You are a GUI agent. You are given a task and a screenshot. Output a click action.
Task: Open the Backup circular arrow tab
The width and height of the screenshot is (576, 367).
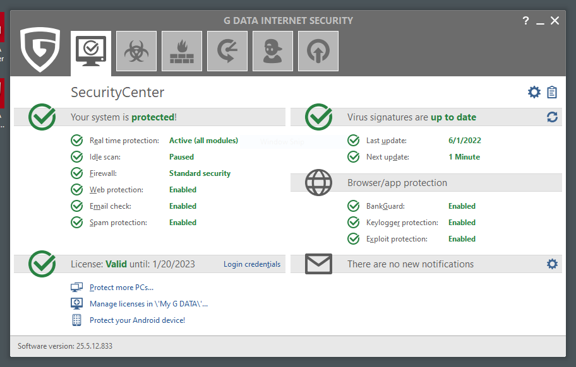point(227,51)
